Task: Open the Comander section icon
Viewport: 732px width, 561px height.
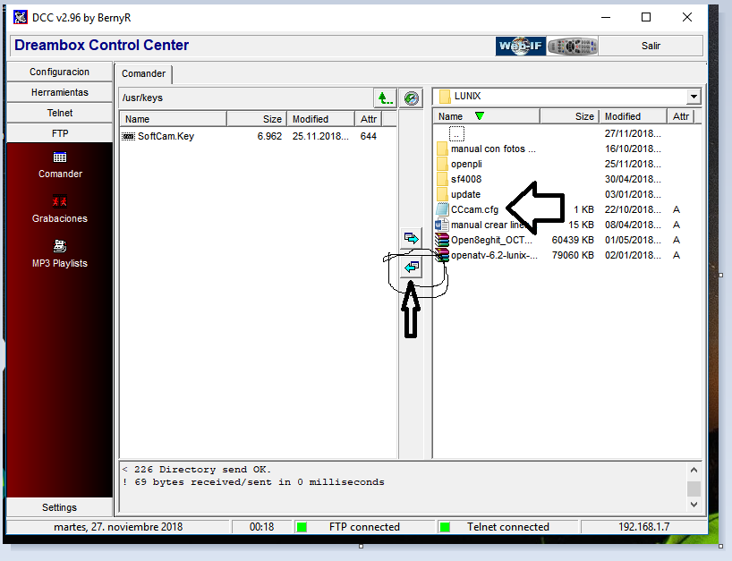Action: 60,157
